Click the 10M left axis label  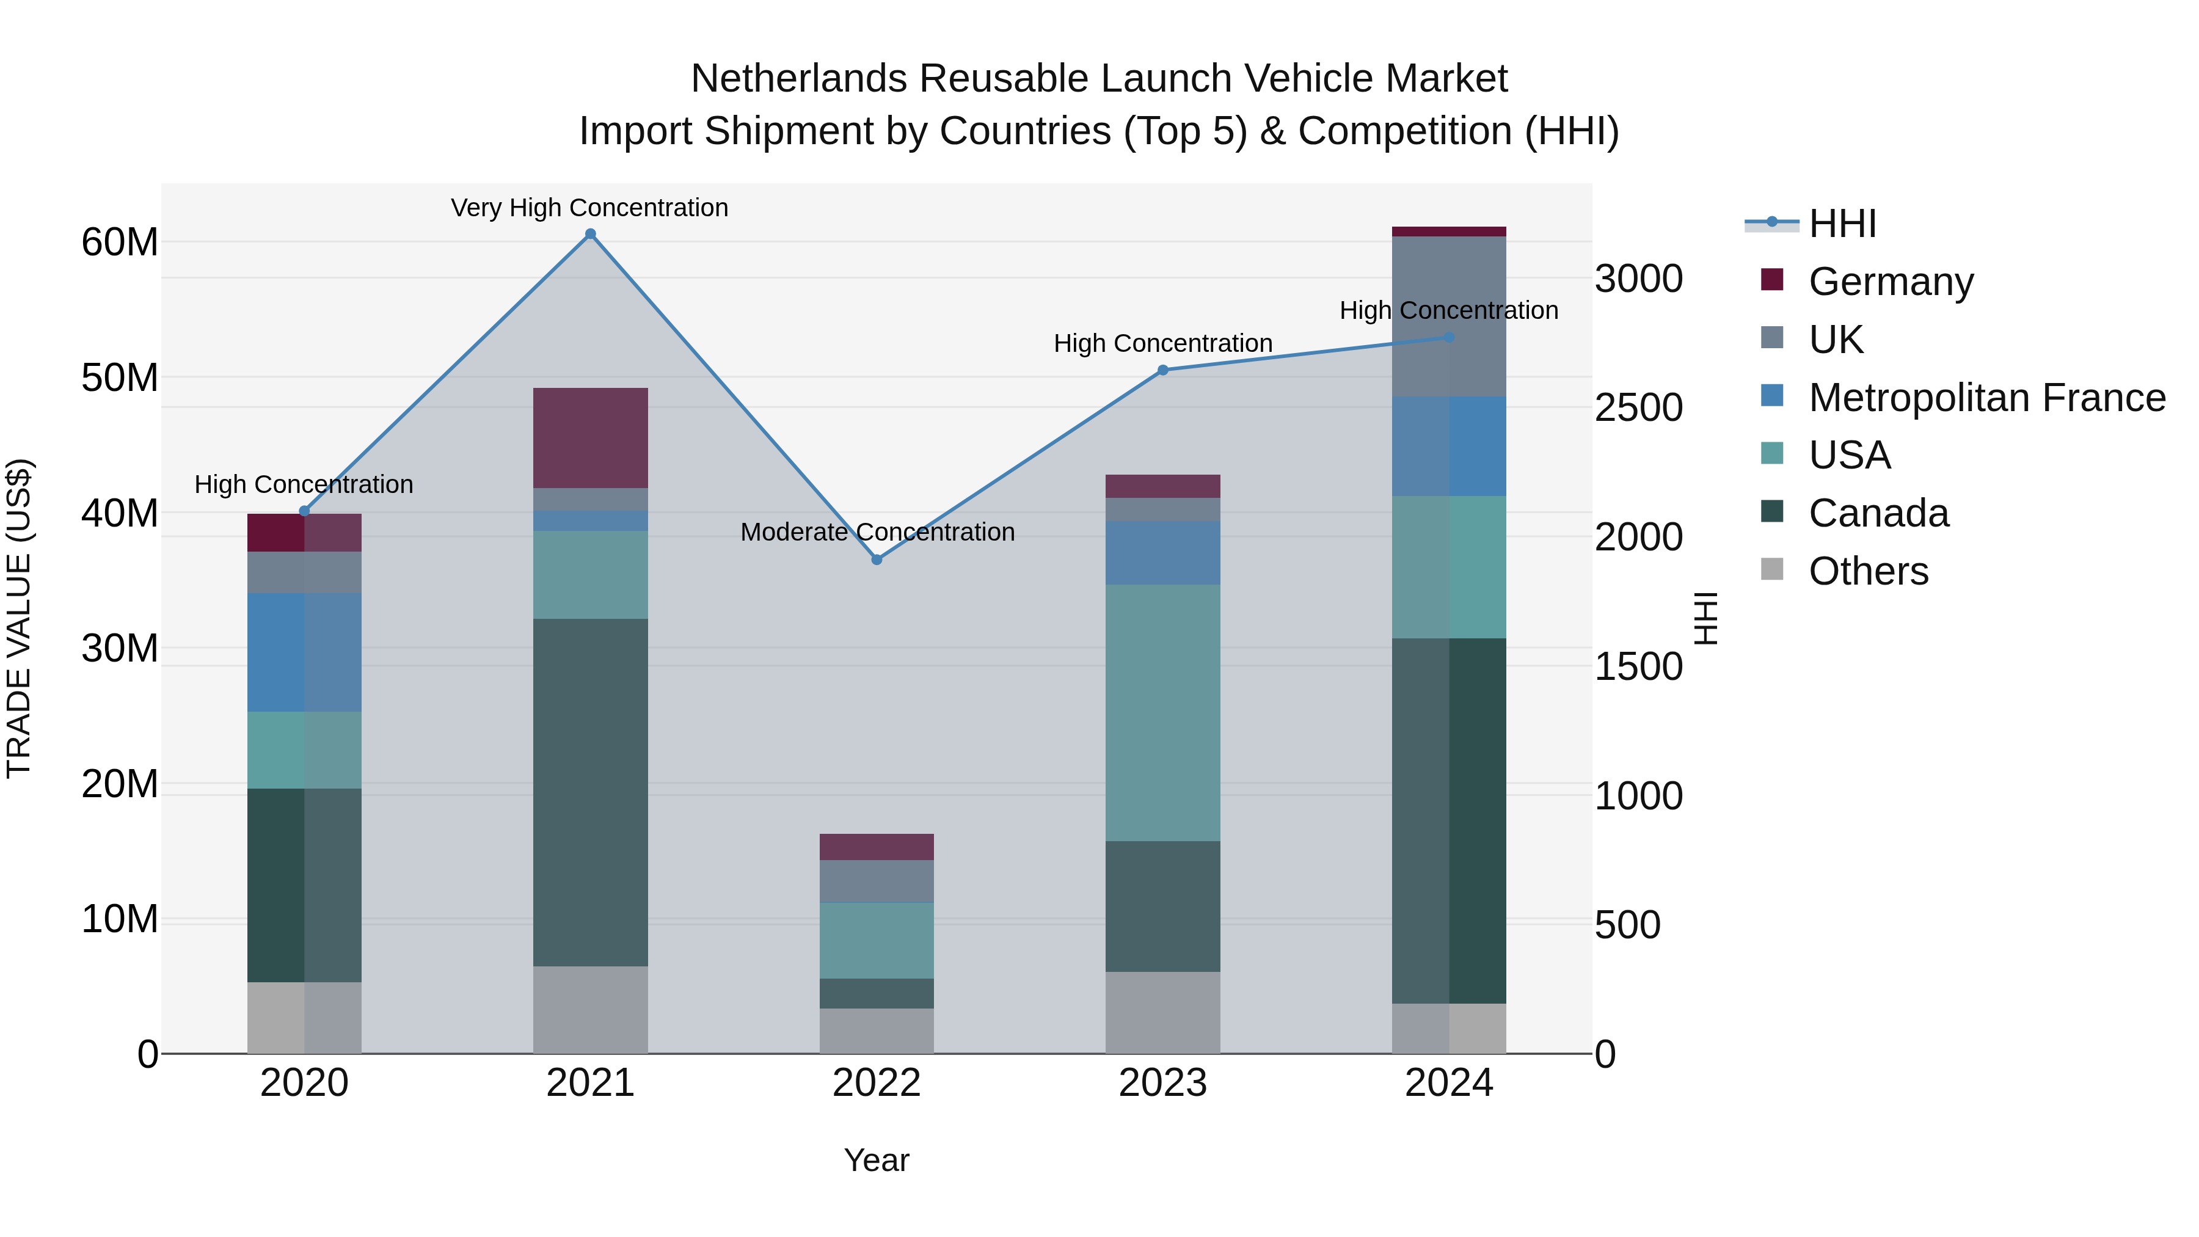coord(120,919)
